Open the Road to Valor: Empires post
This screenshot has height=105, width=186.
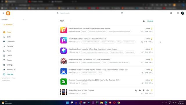(x=81, y=90)
